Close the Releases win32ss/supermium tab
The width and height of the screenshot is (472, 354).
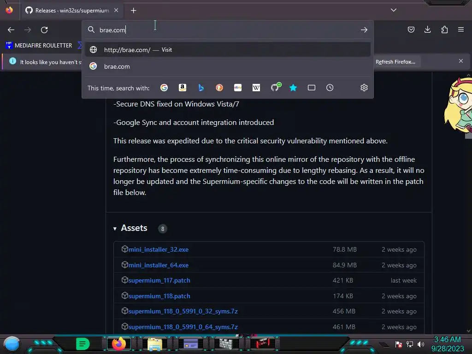(116, 10)
